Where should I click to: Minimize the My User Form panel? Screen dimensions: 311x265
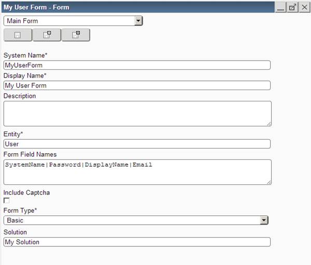tap(281, 7)
